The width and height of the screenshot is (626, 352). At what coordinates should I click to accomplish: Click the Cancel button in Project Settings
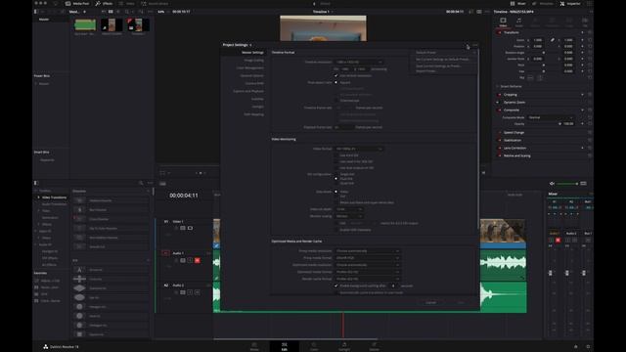pyautogui.click(x=430, y=302)
